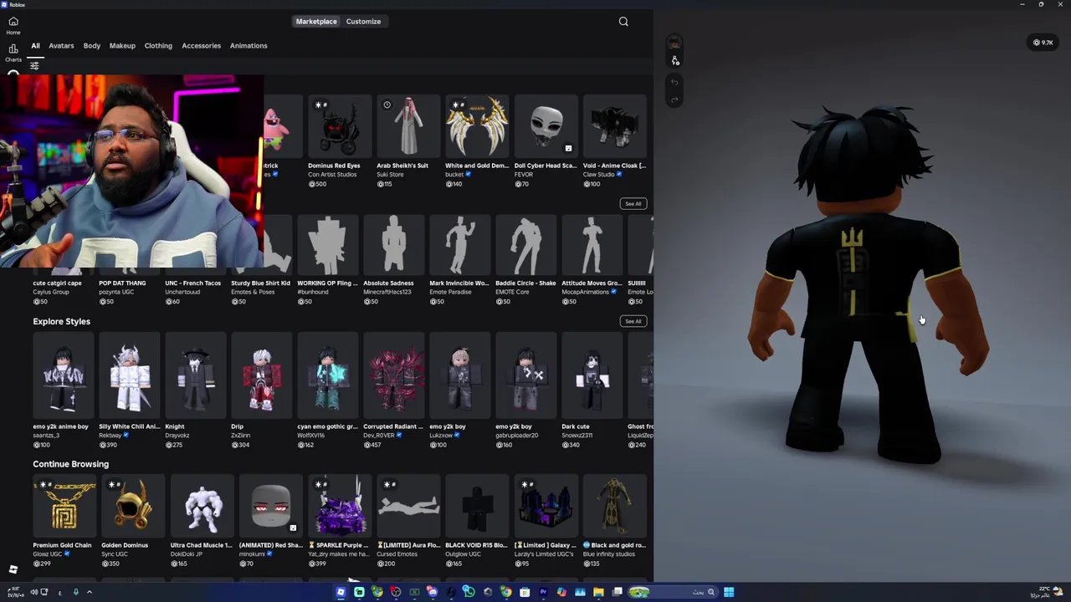Select the Makeup category tab
Image resolution: width=1071 pixels, height=602 pixels.
(x=122, y=46)
